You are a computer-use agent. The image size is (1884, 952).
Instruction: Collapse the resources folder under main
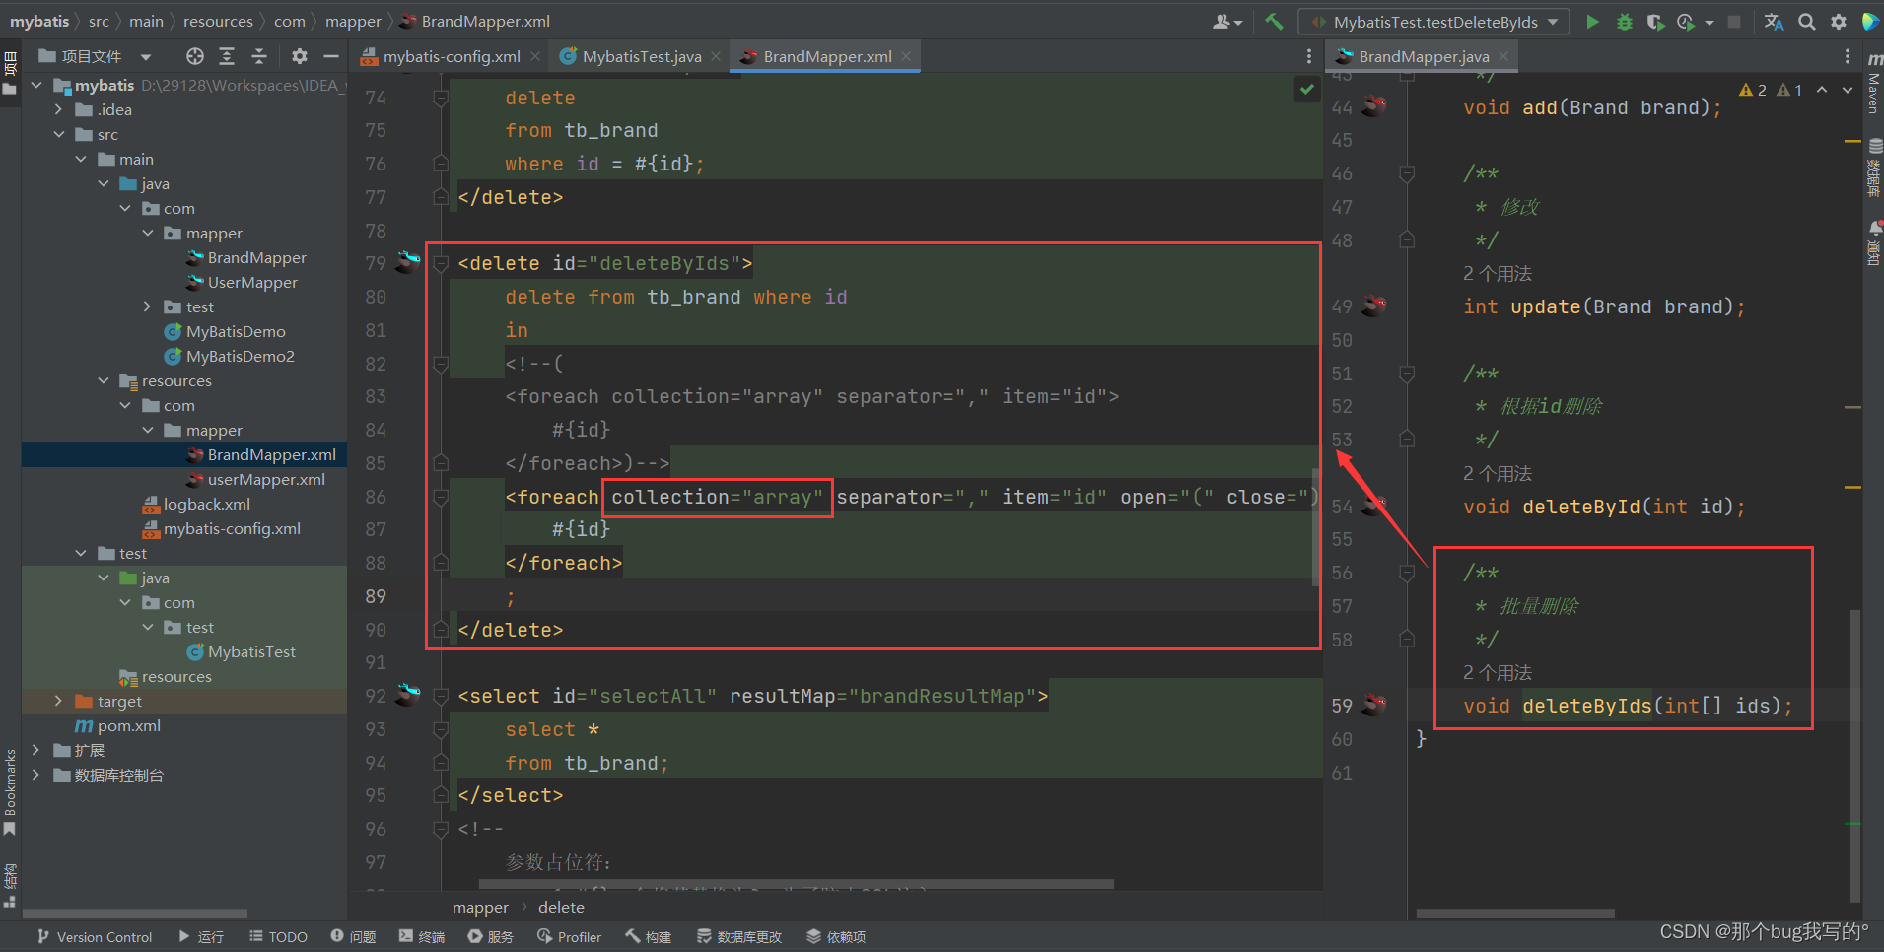tap(103, 381)
